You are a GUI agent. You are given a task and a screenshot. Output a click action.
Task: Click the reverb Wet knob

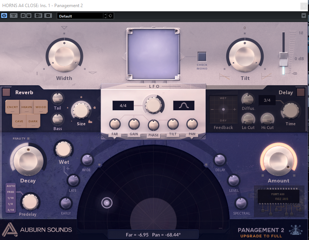coord(64,149)
